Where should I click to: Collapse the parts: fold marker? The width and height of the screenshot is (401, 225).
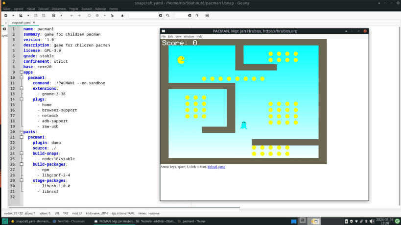pyautogui.click(x=22, y=132)
